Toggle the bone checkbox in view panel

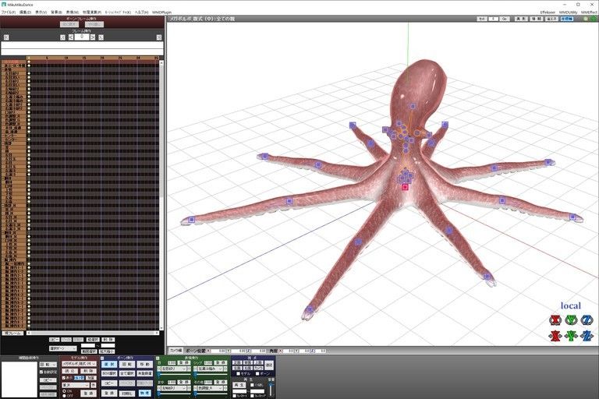click(257, 373)
